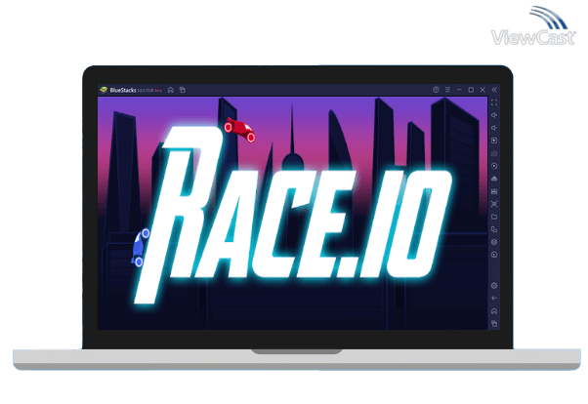Close the BlueStacks window
588x404 pixels.
click(483, 90)
